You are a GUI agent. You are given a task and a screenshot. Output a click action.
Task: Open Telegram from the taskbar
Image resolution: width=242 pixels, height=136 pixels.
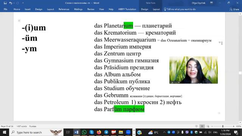[106, 132]
